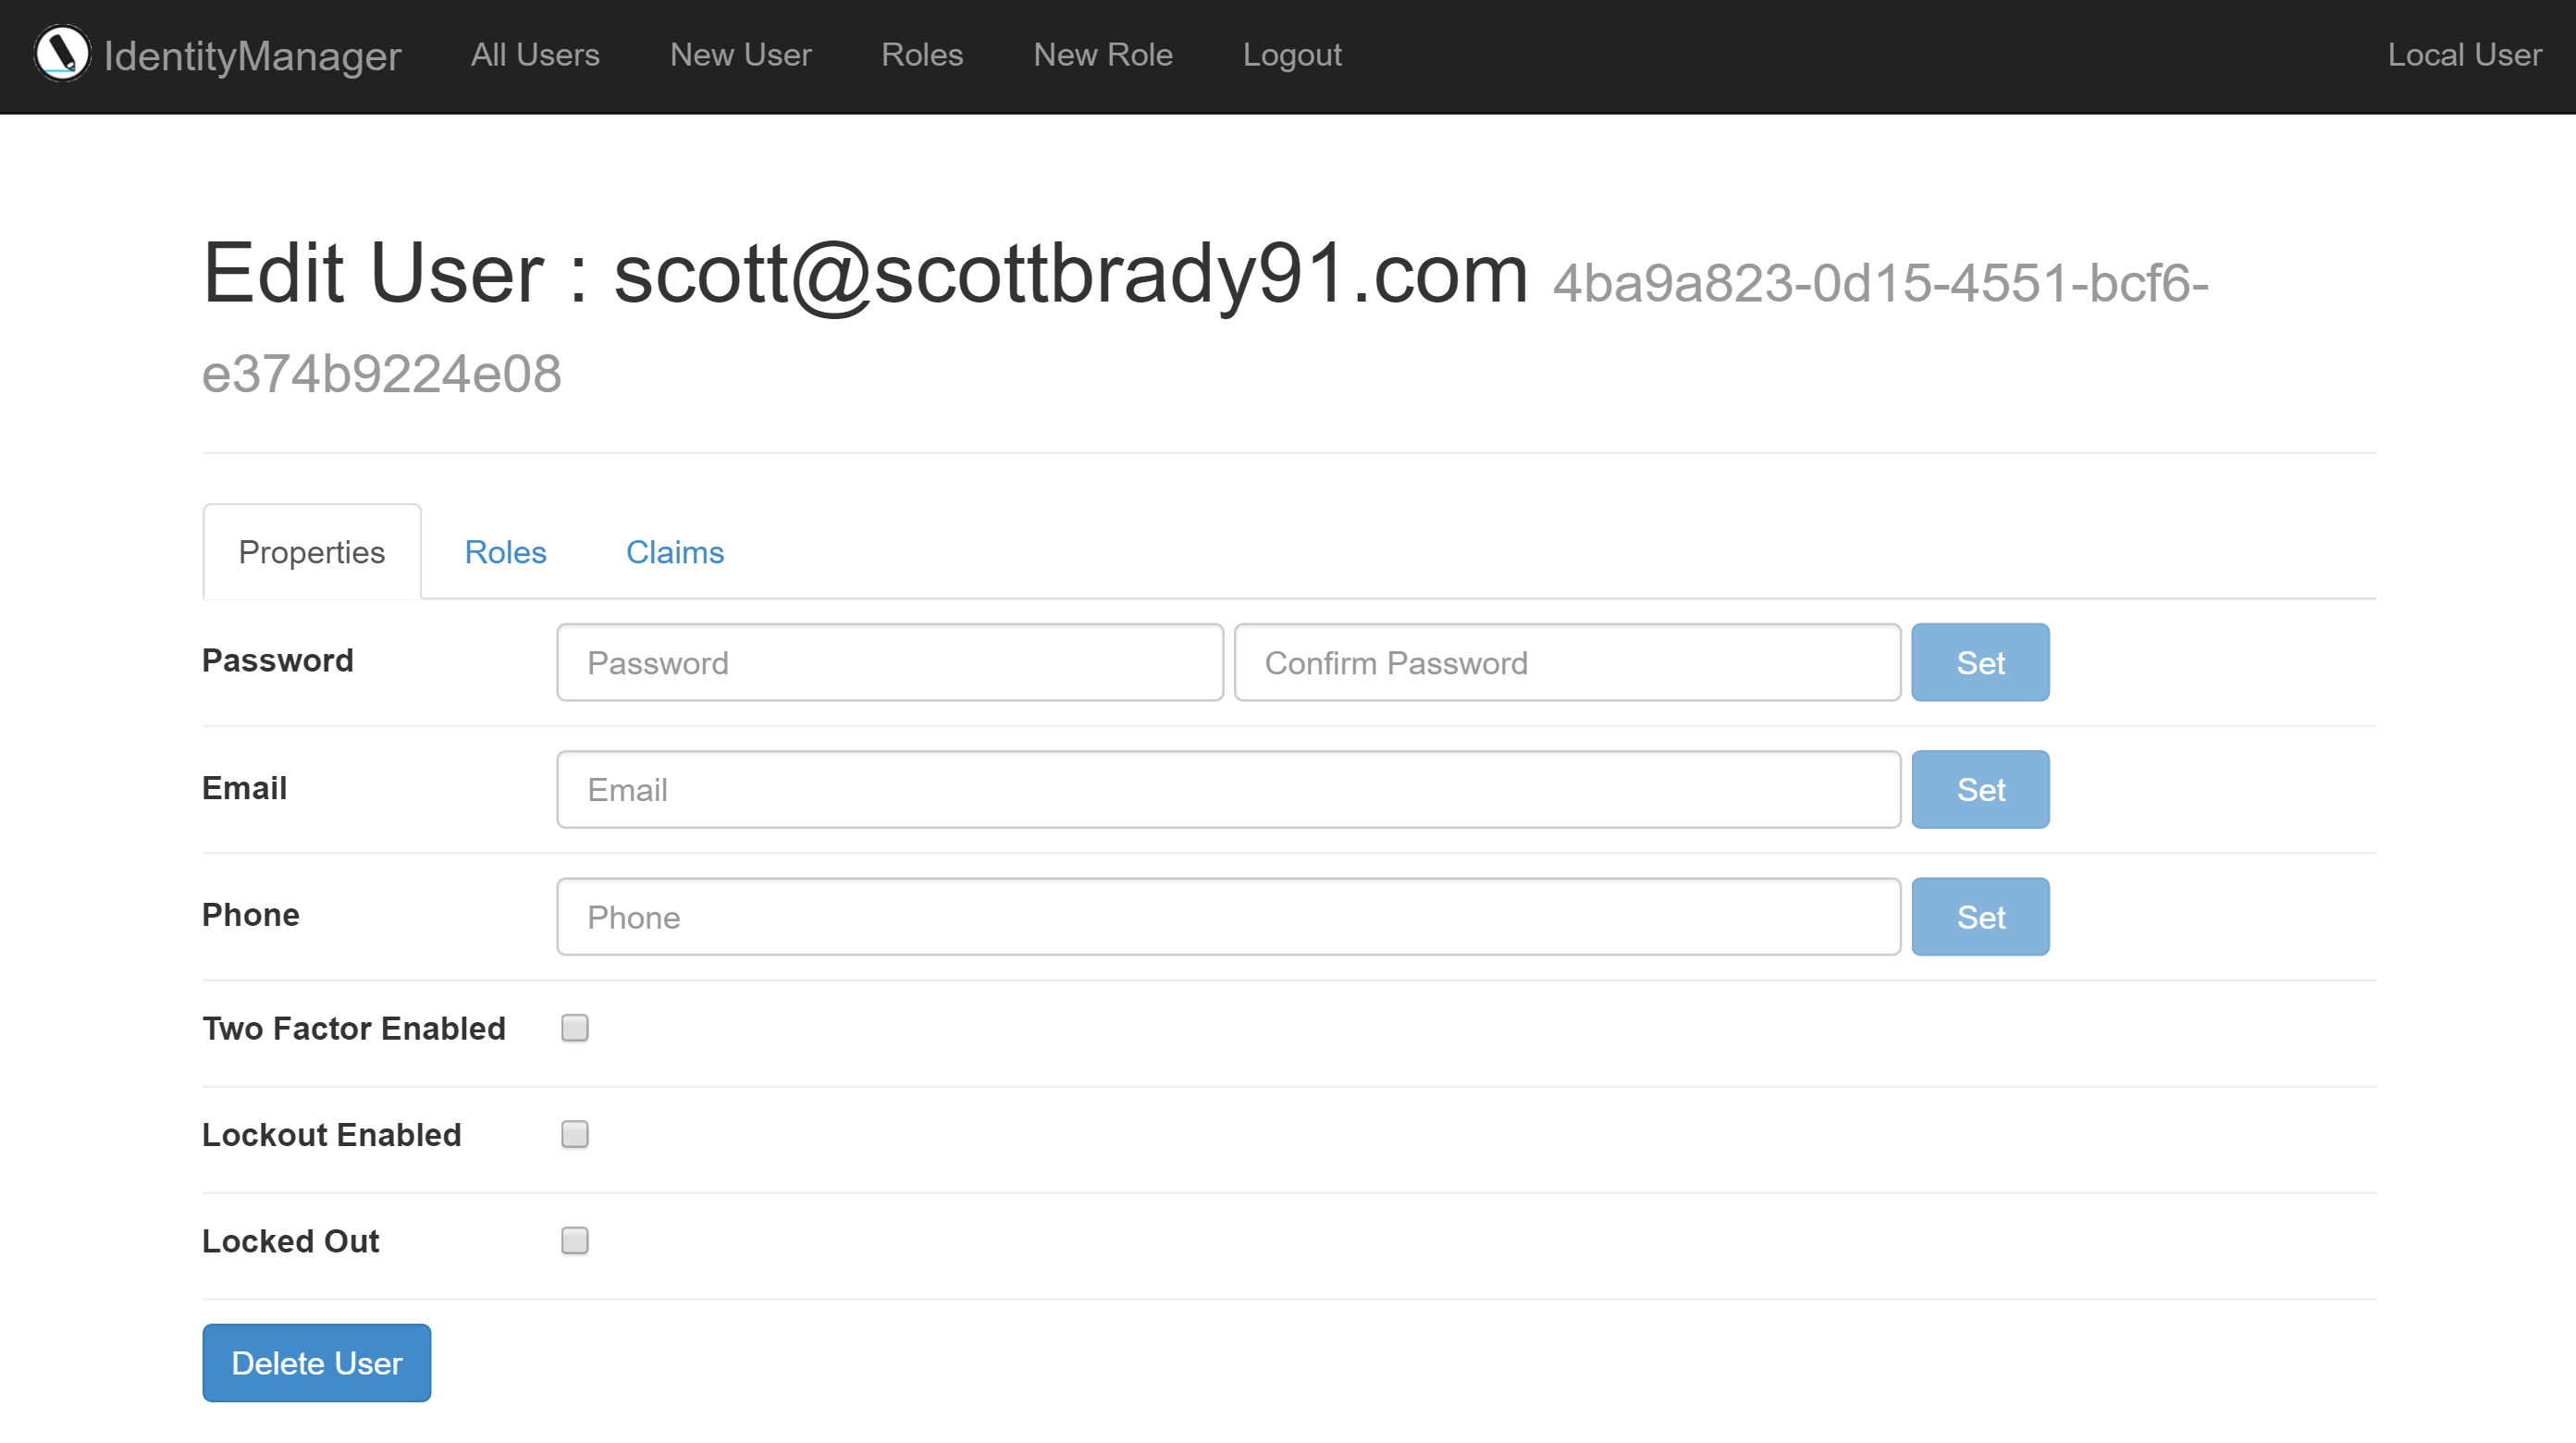Focus the Phone input field
2576x1443 pixels.
(1228, 916)
